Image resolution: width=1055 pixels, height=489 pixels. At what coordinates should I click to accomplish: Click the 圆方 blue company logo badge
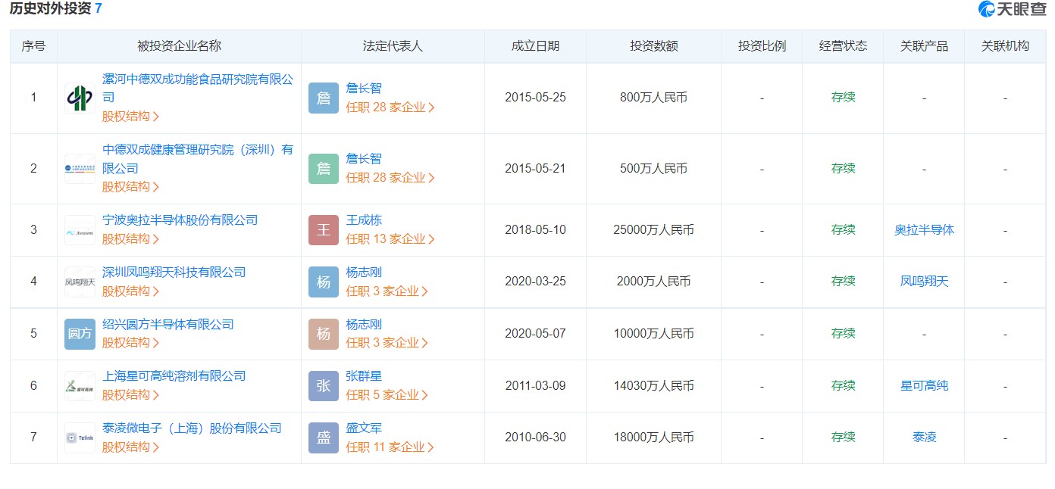[80, 334]
